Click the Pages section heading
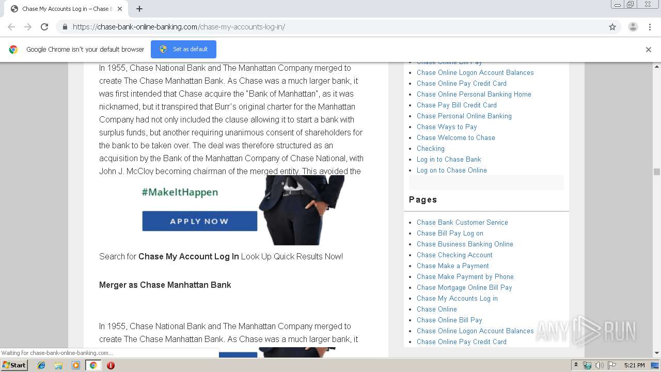 click(423, 199)
